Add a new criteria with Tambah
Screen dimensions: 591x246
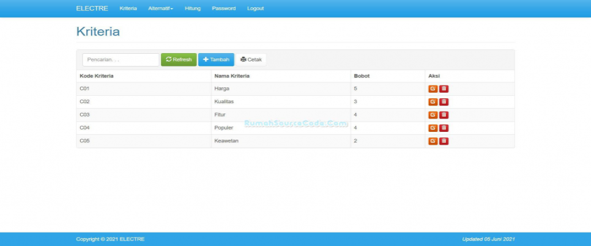click(x=216, y=59)
